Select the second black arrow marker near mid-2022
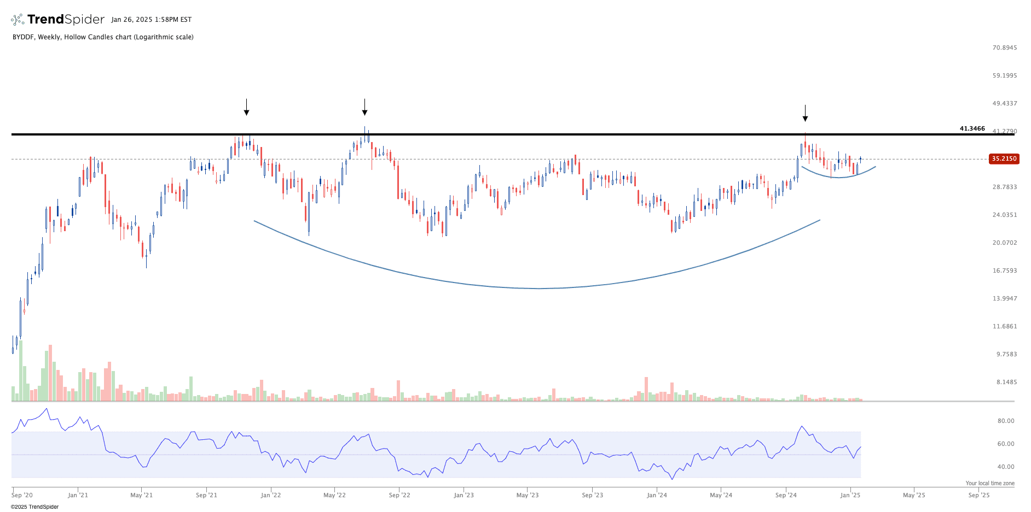The width and height of the screenshot is (1031, 512). tap(364, 108)
